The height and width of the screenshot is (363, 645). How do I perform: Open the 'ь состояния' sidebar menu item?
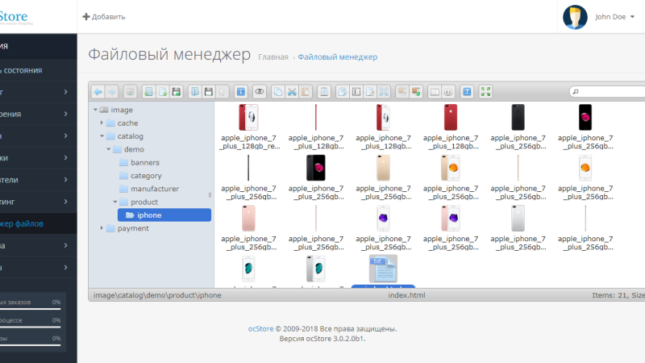pyautogui.click(x=38, y=70)
